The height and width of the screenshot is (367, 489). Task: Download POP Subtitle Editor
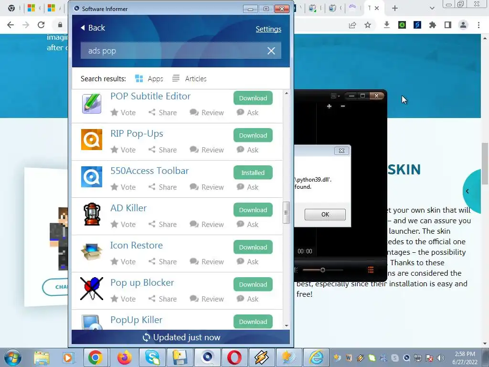pos(253,98)
